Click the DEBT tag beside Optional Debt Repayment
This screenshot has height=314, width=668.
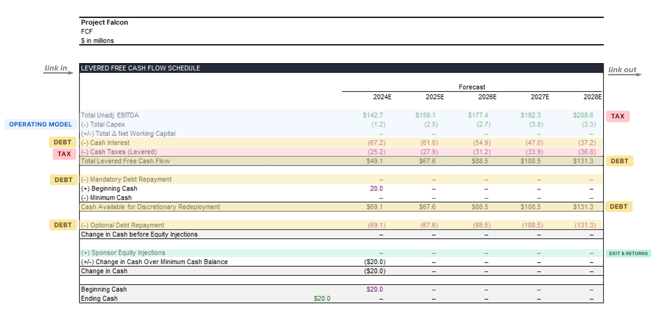coord(63,225)
